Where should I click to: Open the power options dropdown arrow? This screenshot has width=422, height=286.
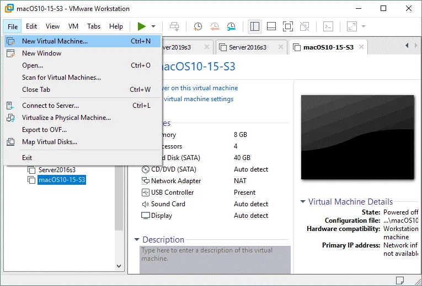point(153,26)
